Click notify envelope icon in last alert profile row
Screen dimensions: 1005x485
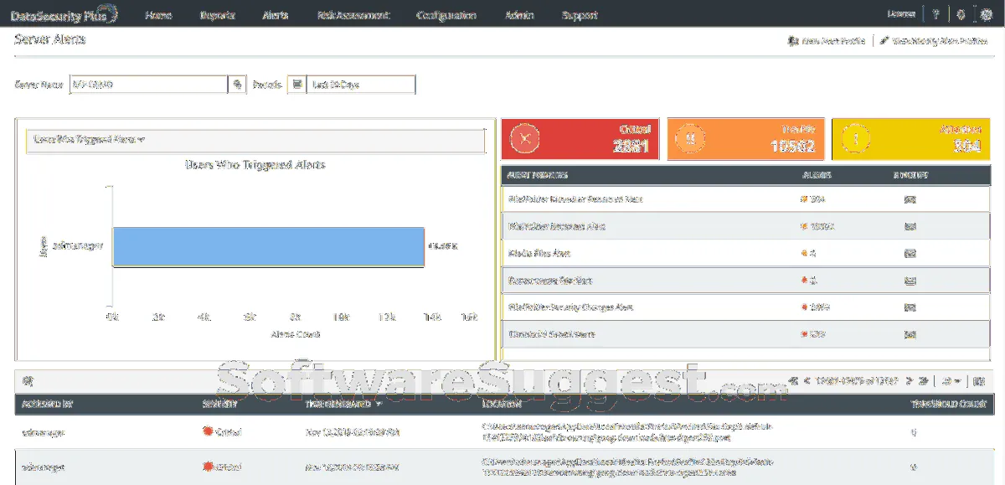coord(910,334)
